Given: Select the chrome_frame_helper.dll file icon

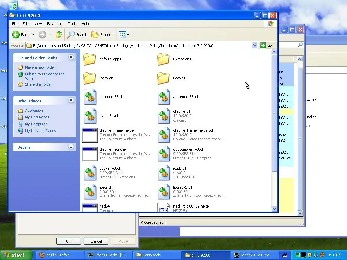Looking at the screenshot, I should [x=164, y=135].
